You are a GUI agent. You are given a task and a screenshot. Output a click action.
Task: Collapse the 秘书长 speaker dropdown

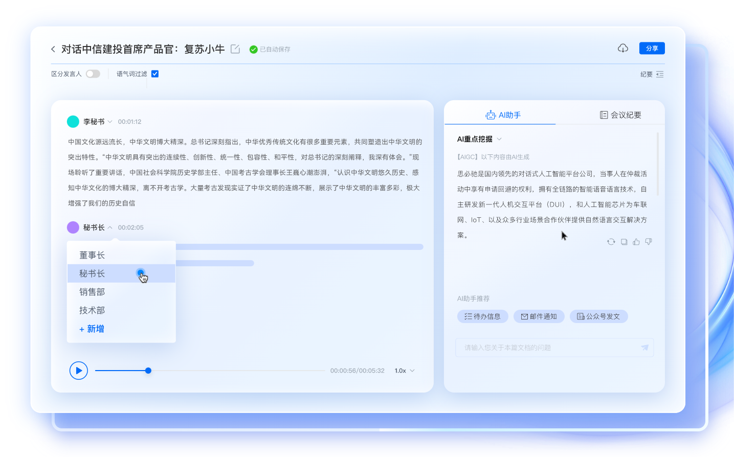click(110, 227)
